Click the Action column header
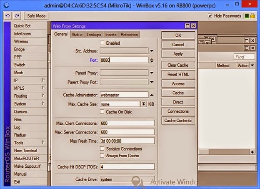Screen dimensions: 260x189 (x=243, y=66)
